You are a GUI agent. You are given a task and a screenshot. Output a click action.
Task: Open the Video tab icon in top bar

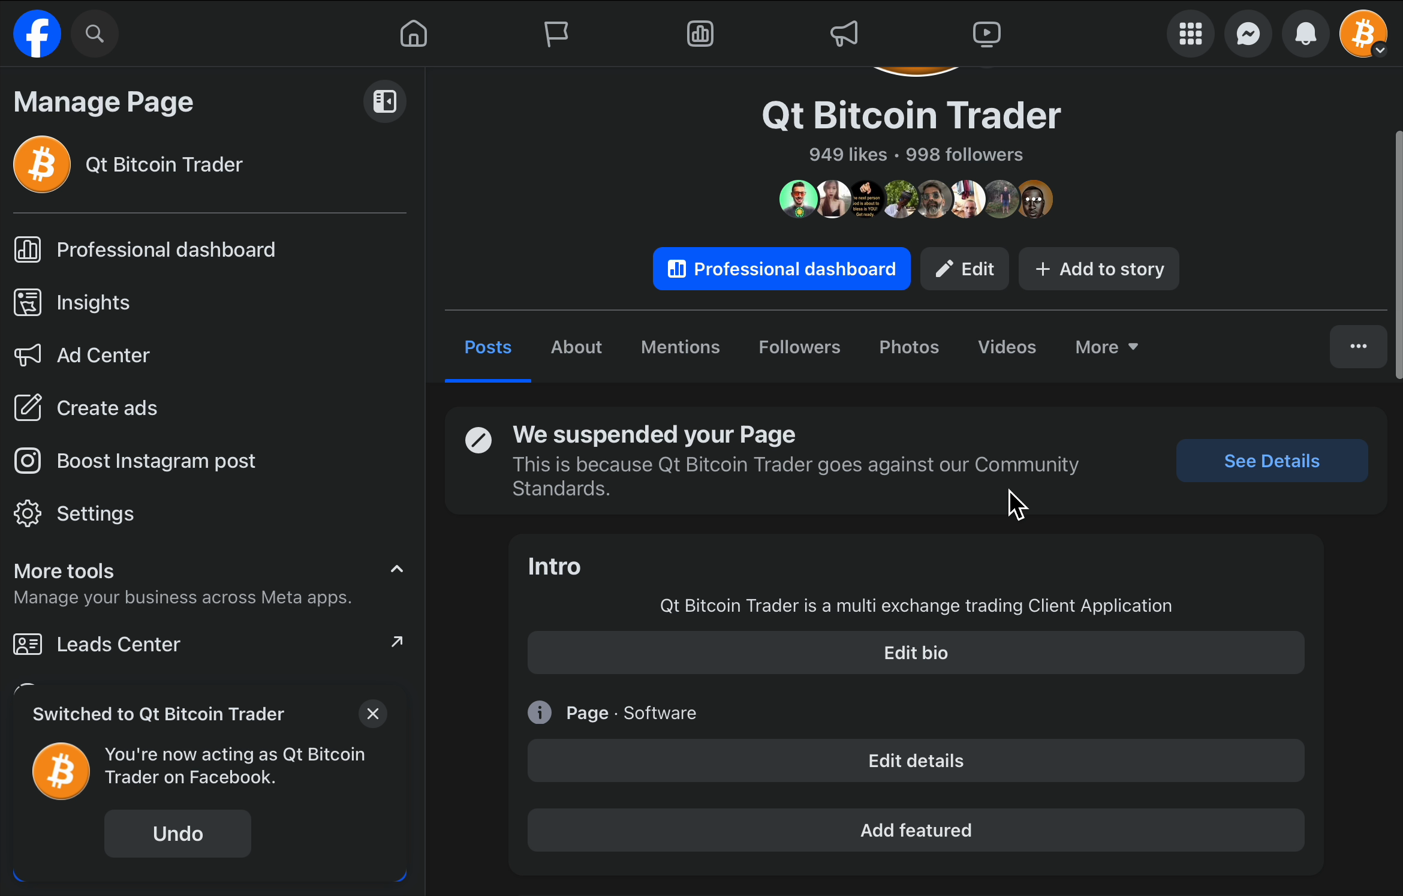coord(986,34)
